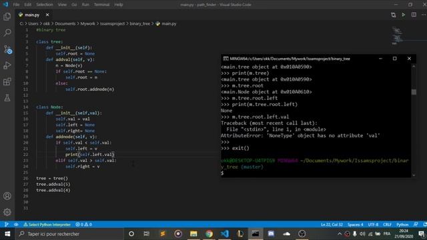The height and width of the screenshot is (240, 427).
Task: Open the Manage gear icon
Action: coord(7,212)
